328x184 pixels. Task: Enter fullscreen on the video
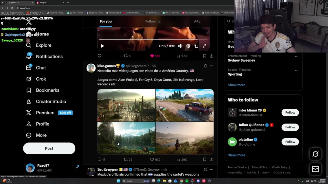coord(204,46)
